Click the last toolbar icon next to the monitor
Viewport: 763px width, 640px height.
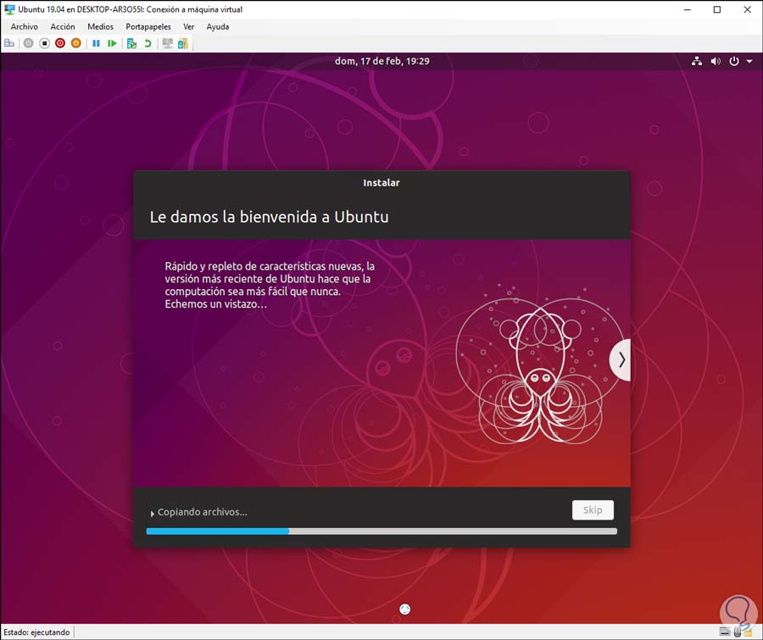(x=183, y=43)
